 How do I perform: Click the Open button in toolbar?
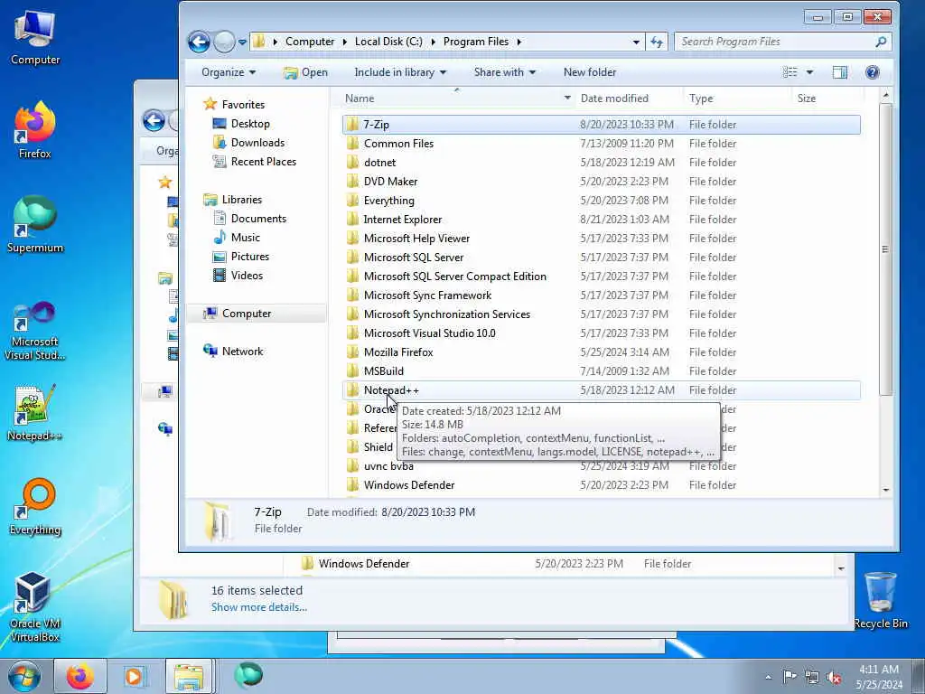[305, 72]
